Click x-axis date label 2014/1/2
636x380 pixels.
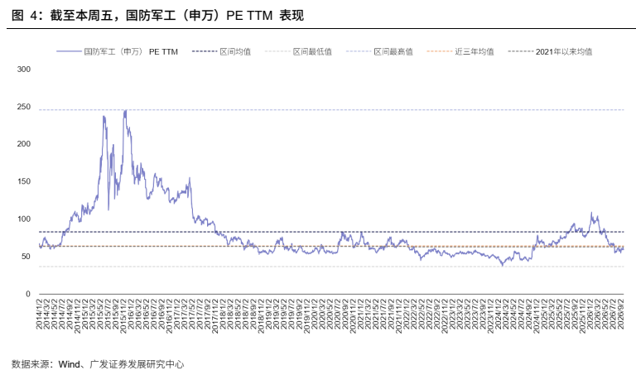(40, 315)
